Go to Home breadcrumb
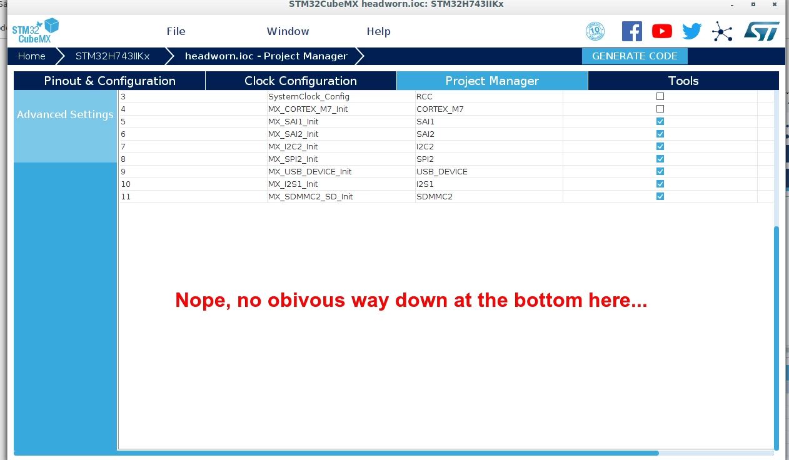The image size is (789, 460). [x=31, y=56]
